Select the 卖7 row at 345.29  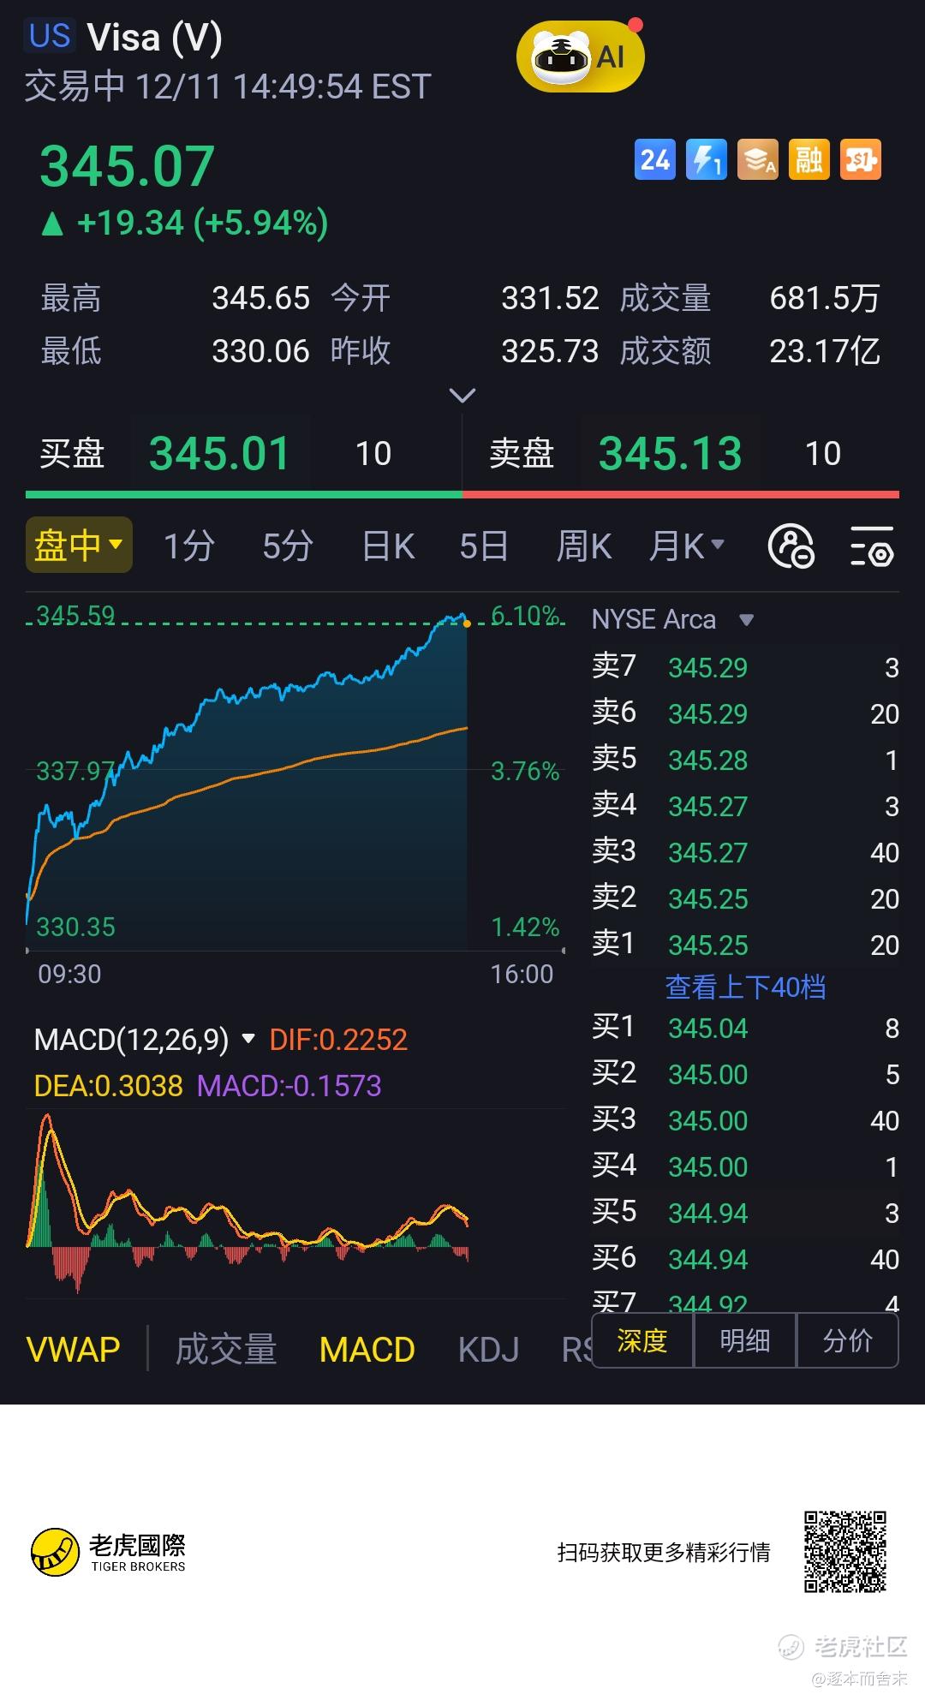point(745,667)
